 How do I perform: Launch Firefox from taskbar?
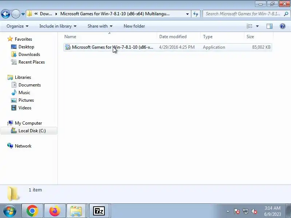55,211
